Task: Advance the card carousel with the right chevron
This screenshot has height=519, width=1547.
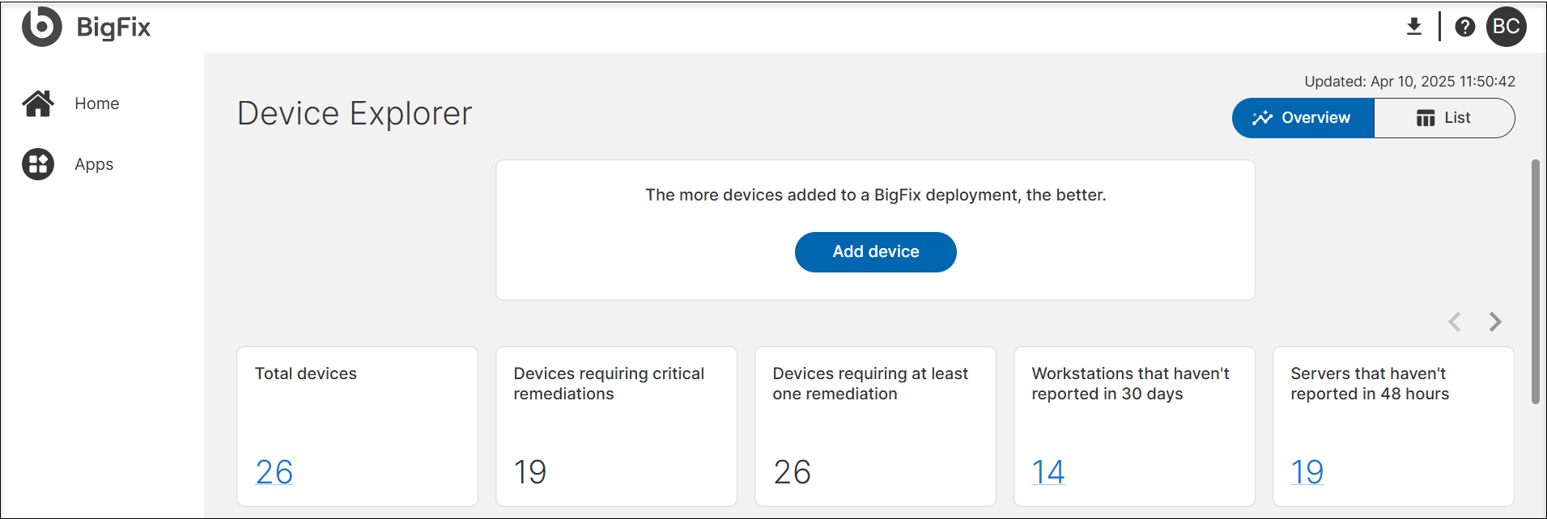Action: pos(1494,322)
